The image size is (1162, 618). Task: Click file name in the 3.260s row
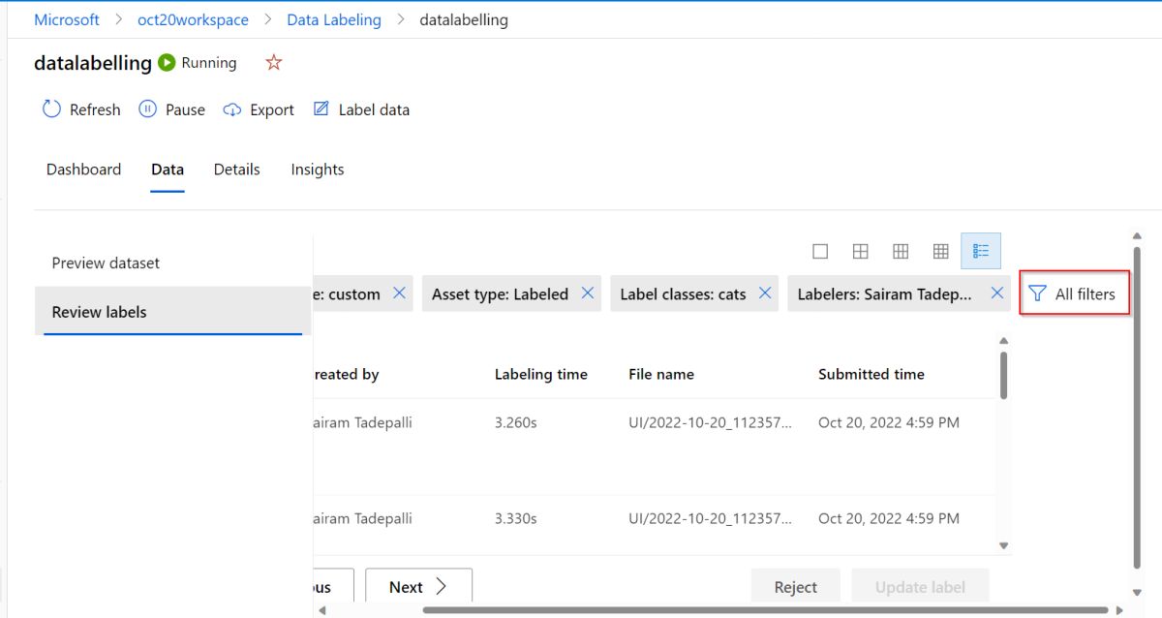coord(710,422)
